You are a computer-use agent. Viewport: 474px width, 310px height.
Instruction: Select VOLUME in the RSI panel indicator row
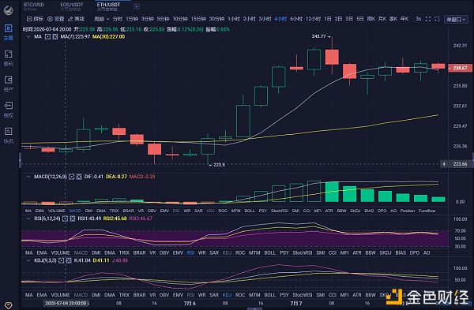61,252
